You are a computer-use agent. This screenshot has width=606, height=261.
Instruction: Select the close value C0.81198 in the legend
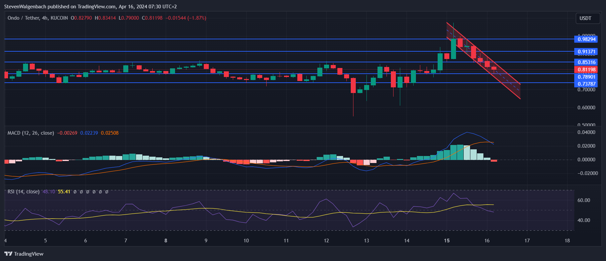click(x=152, y=18)
